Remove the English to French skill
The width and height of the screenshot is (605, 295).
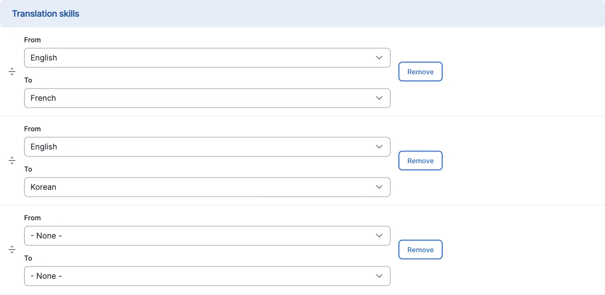tap(420, 72)
